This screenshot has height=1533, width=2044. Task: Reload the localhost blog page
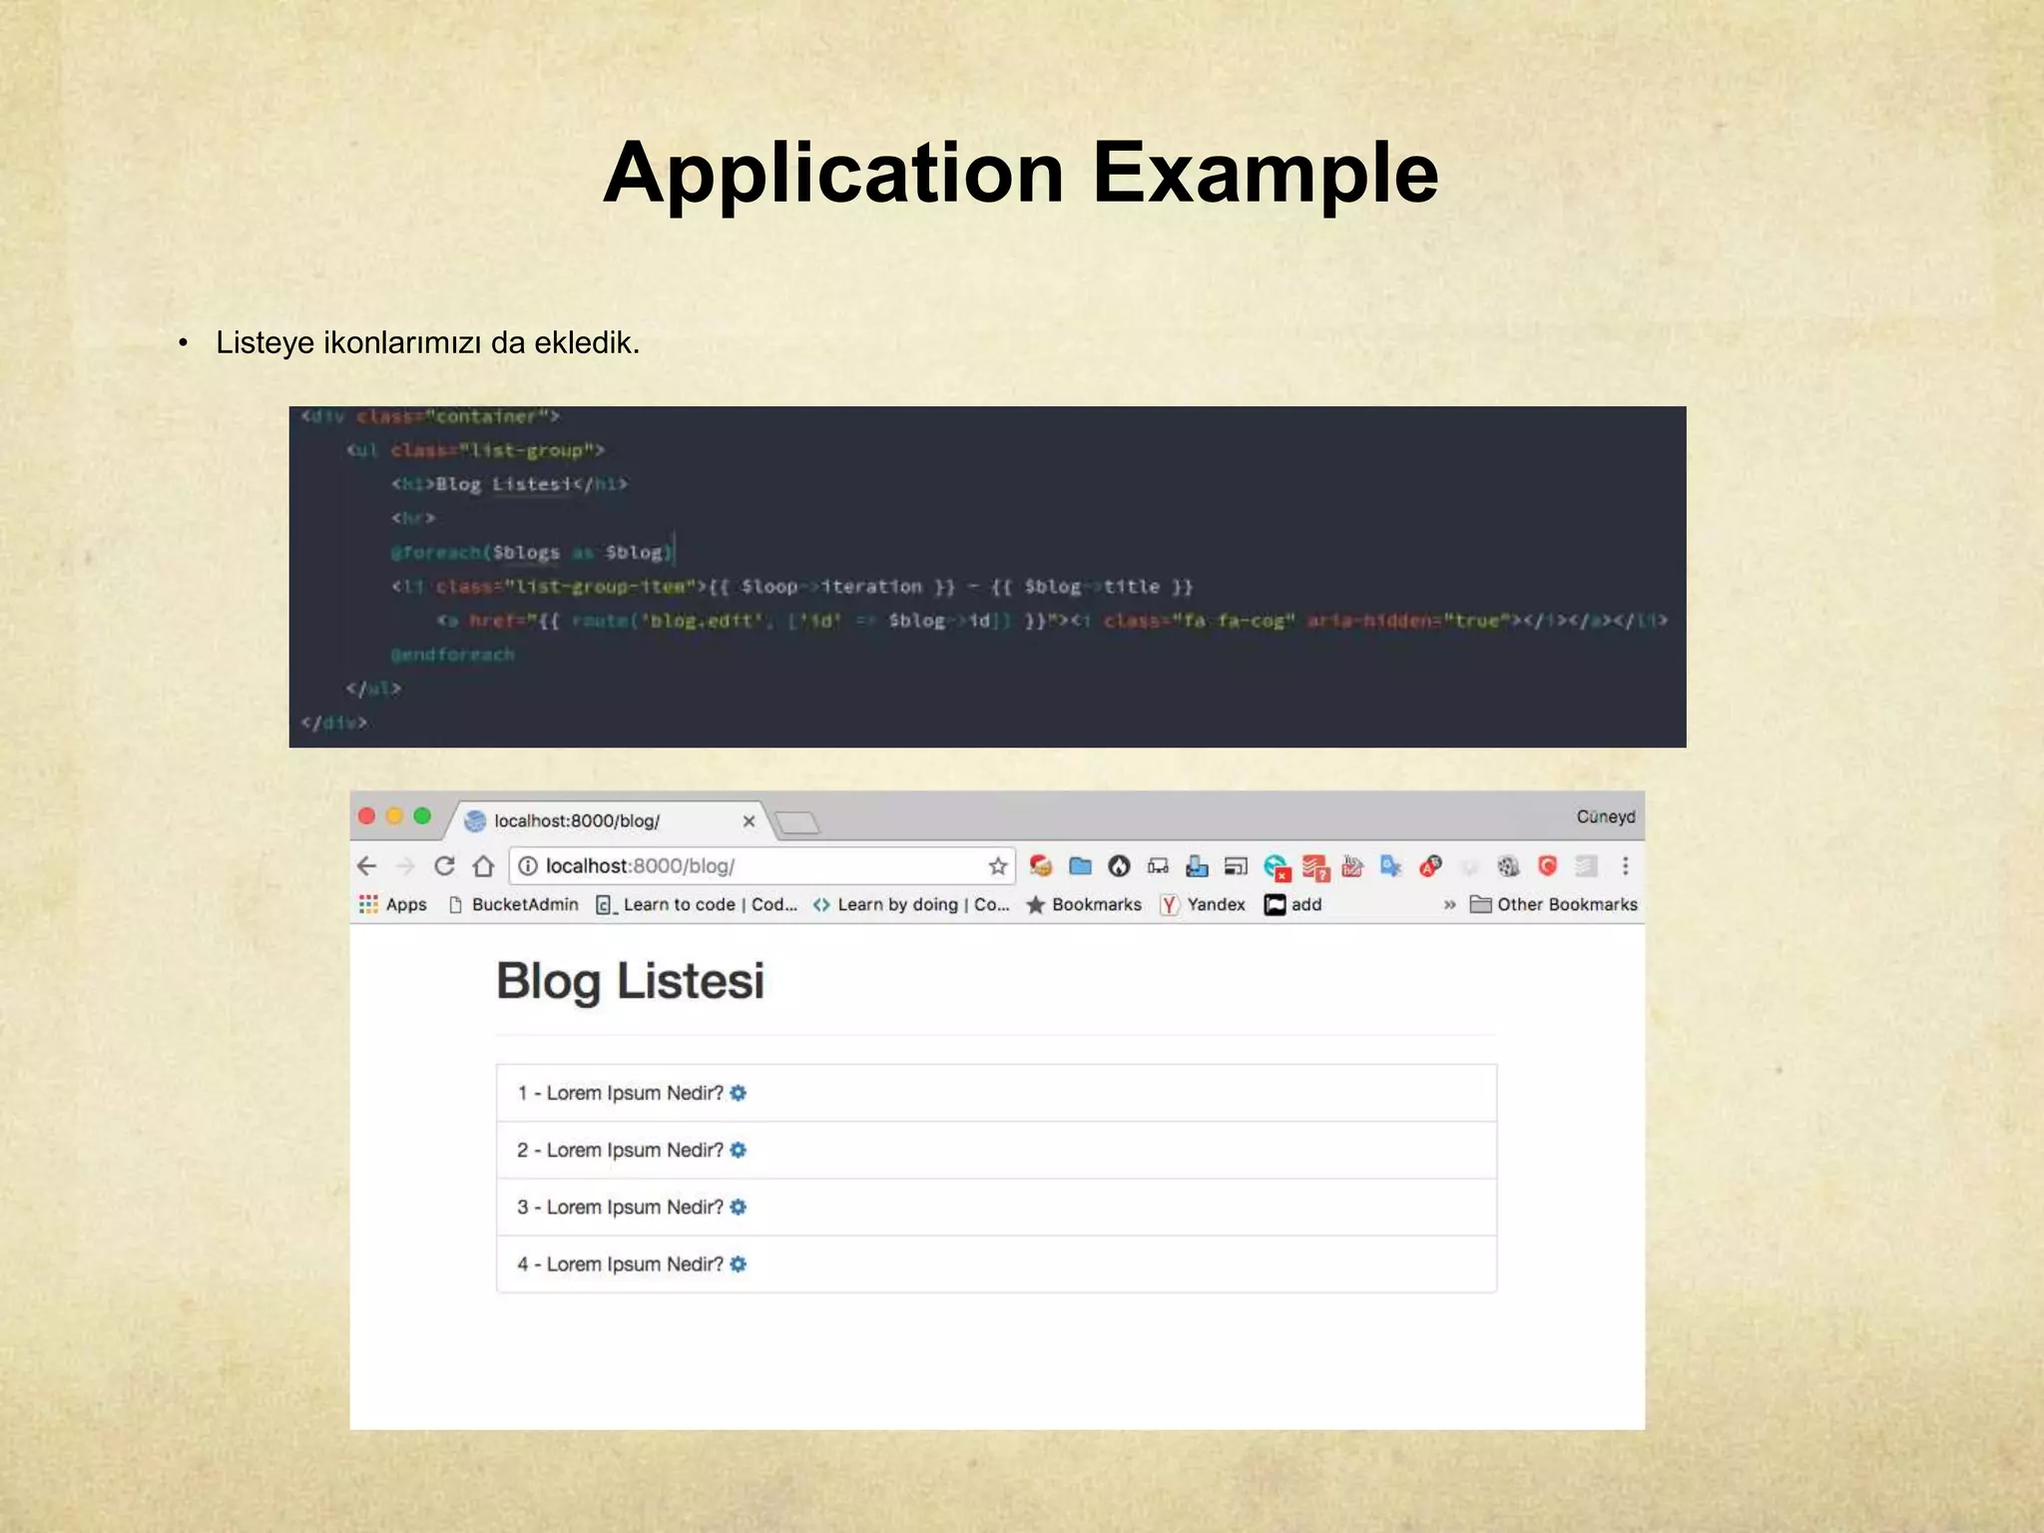(445, 865)
